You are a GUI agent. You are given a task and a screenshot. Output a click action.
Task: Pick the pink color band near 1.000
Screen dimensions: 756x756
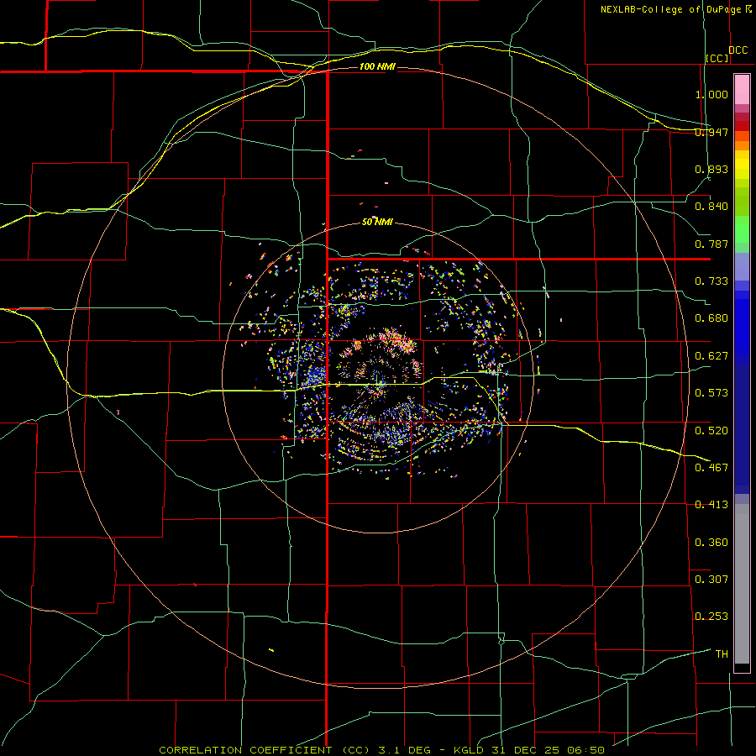pos(742,90)
